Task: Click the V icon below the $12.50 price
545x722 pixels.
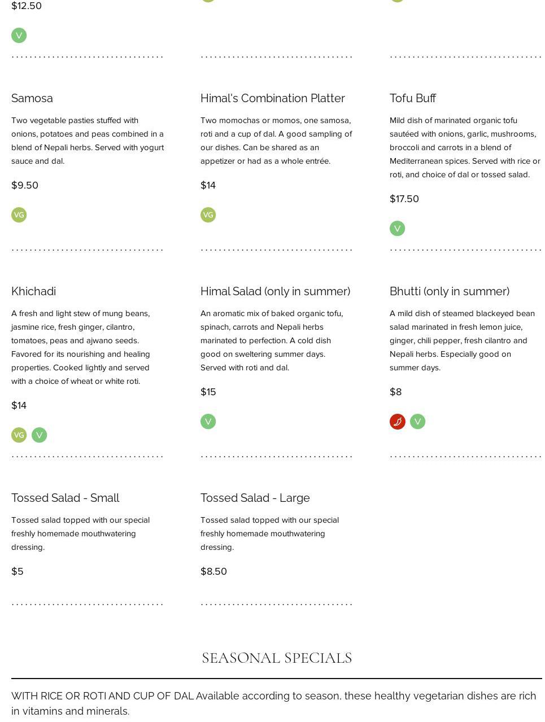Action: click(x=19, y=36)
